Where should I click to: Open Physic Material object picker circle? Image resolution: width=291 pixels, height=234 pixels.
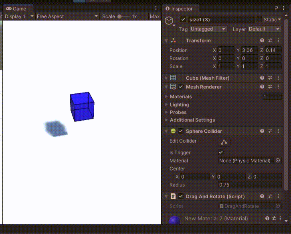point(278,160)
